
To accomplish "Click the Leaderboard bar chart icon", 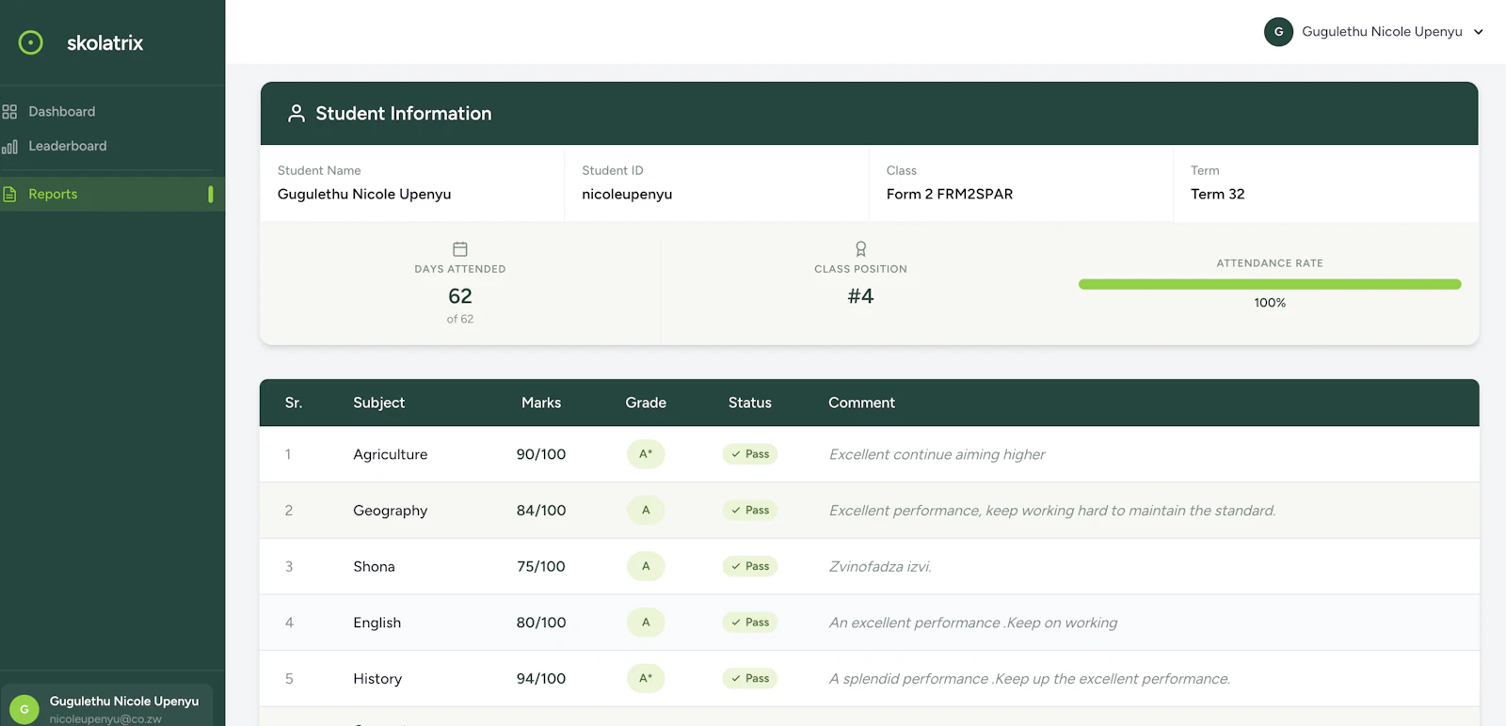I will pyautogui.click(x=9, y=147).
